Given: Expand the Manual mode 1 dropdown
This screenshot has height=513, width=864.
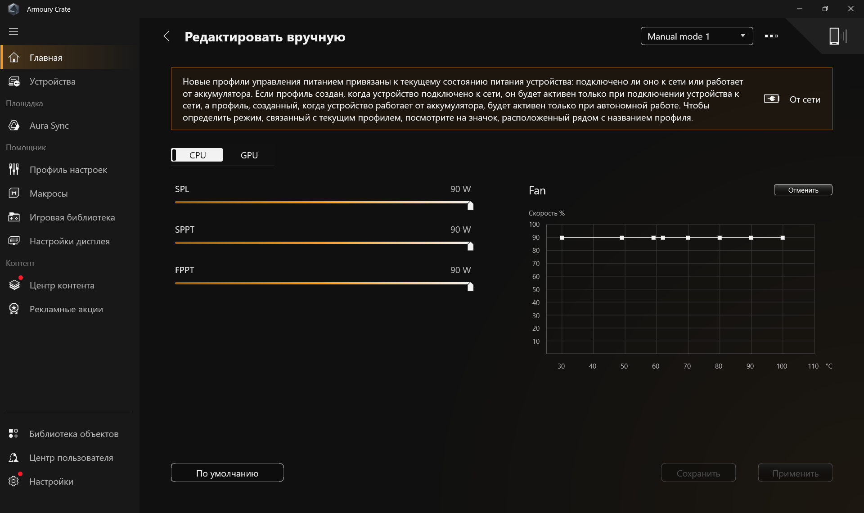Looking at the screenshot, I should tap(696, 36).
